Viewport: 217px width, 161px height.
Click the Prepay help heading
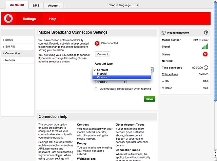pos(82,143)
